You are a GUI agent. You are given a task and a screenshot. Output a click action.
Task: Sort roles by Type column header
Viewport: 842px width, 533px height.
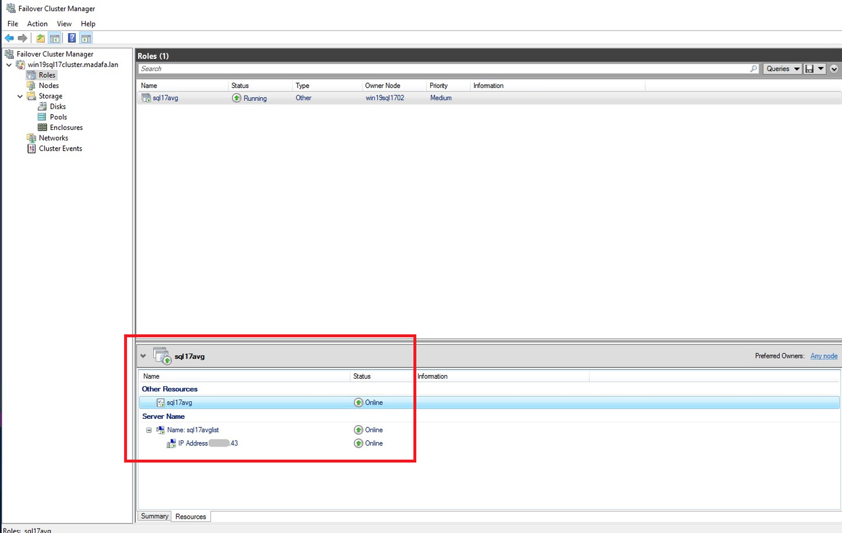click(327, 85)
